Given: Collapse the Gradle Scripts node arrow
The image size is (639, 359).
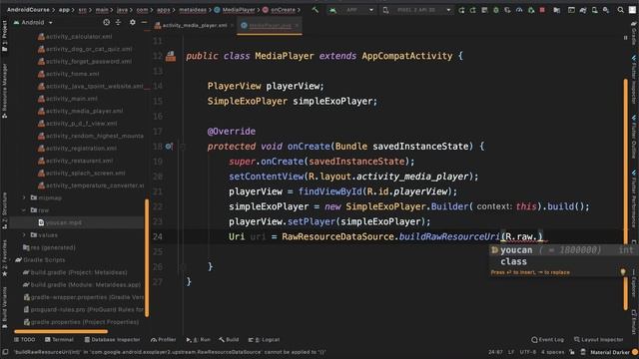Looking at the screenshot, I should (x=11, y=260).
